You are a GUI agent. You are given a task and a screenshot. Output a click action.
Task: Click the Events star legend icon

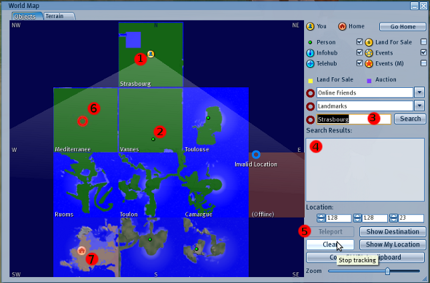pos(369,53)
